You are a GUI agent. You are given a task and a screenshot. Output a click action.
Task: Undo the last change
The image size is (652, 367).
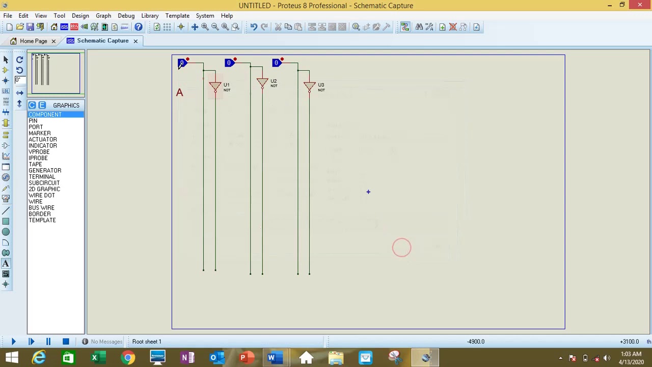[x=254, y=27]
